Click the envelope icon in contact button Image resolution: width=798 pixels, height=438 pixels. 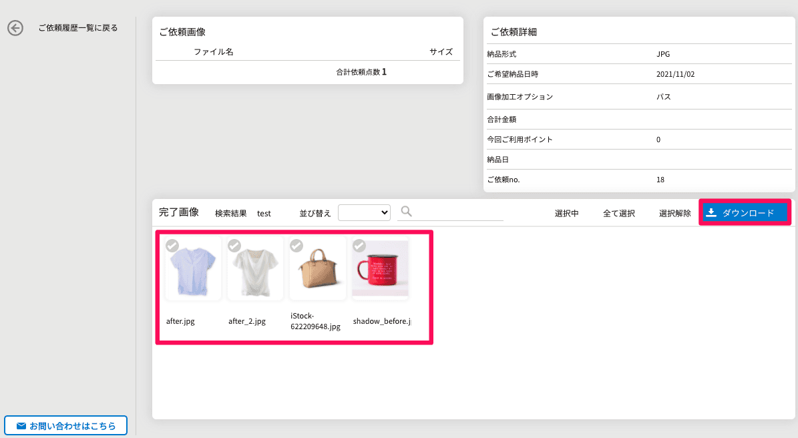click(x=21, y=426)
